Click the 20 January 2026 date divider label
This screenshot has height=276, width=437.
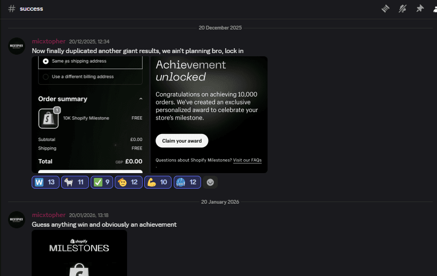pyautogui.click(x=220, y=202)
